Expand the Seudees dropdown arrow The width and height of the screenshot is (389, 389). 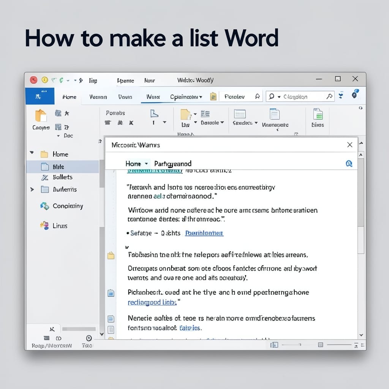[256, 123]
